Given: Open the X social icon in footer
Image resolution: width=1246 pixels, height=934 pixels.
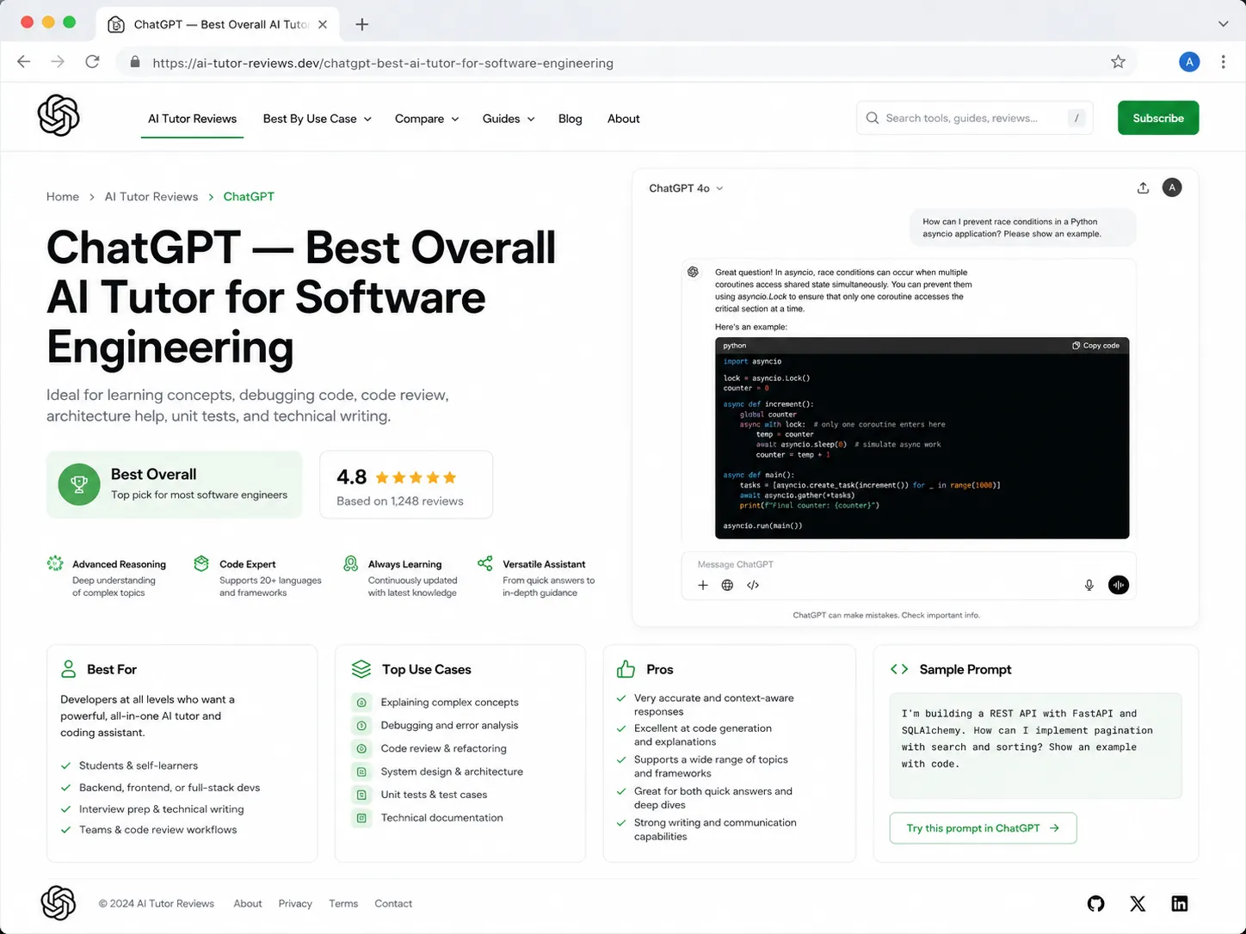Looking at the screenshot, I should point(1138,903).
